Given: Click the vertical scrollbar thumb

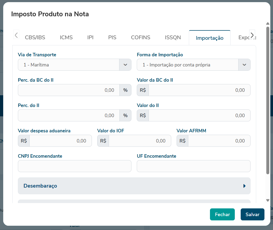Looking at the screenshot, I should click(268, 100).
